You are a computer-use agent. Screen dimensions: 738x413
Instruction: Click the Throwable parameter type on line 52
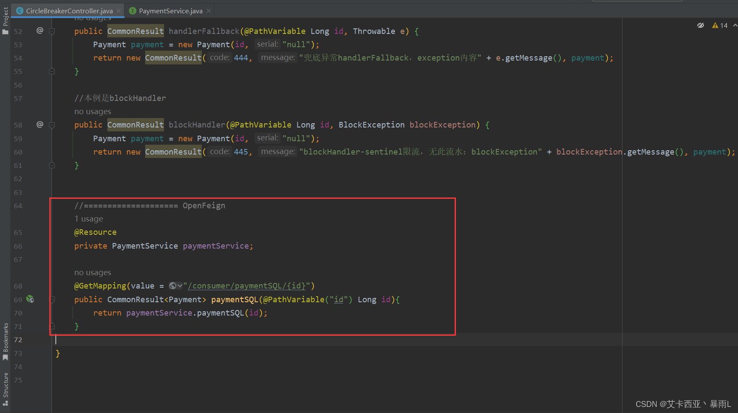pos(374,31)
